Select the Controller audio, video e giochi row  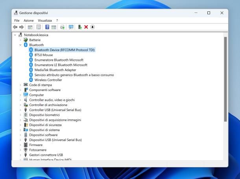coord(52,100)
